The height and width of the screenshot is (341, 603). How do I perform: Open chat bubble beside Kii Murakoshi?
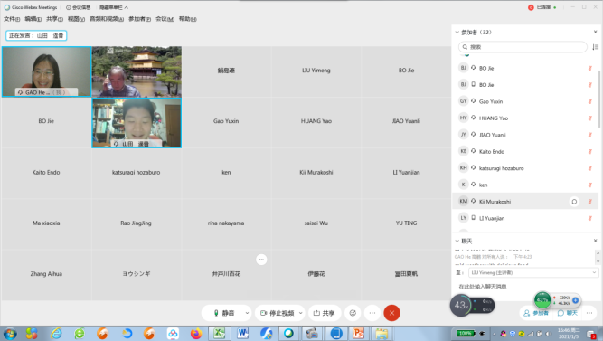574,202
